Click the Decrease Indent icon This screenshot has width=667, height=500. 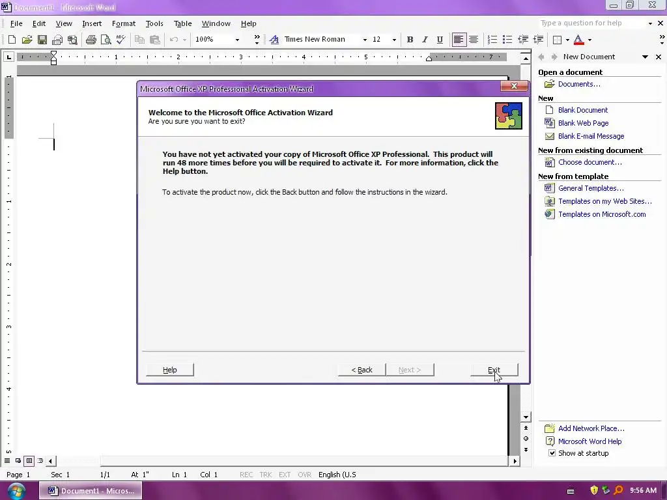coord(523,40)
